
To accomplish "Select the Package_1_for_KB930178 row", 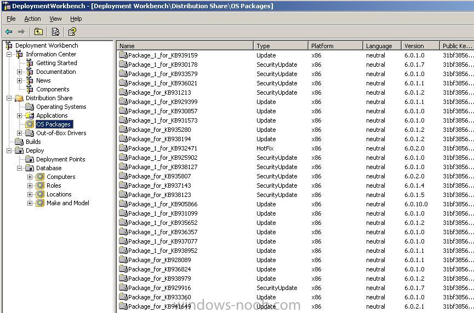I will (x=296, y=64).
